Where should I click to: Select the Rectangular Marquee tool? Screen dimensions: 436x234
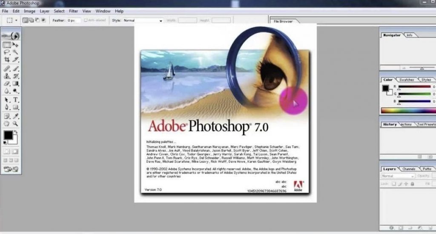coord(7,45)
